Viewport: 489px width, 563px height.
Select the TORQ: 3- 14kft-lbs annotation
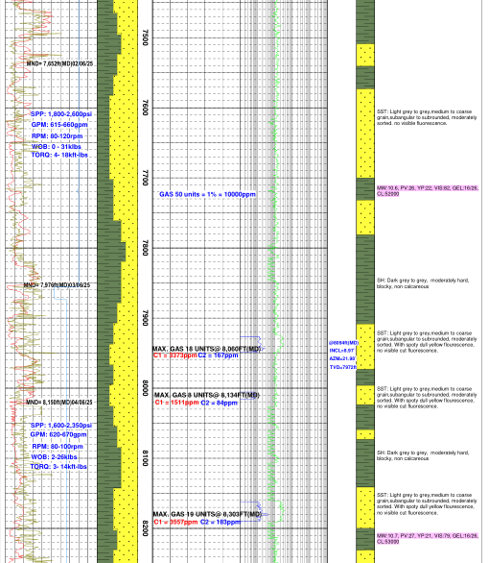(58, 466)
